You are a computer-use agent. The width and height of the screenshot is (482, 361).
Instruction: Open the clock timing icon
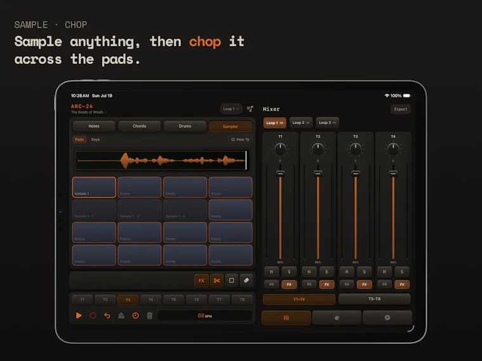point(136,315)
